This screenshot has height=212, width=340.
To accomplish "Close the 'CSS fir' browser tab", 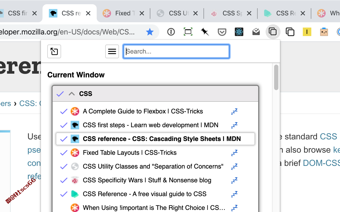I will (x=35, y=13).
